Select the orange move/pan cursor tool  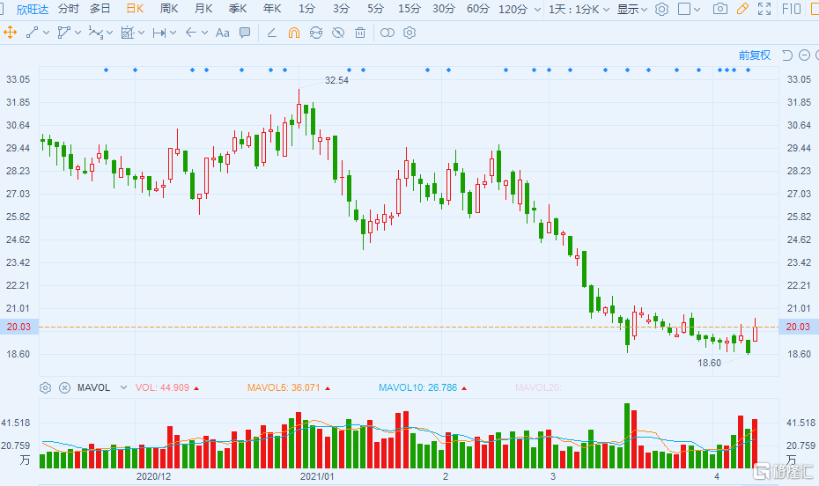click(x=10, y=33)
